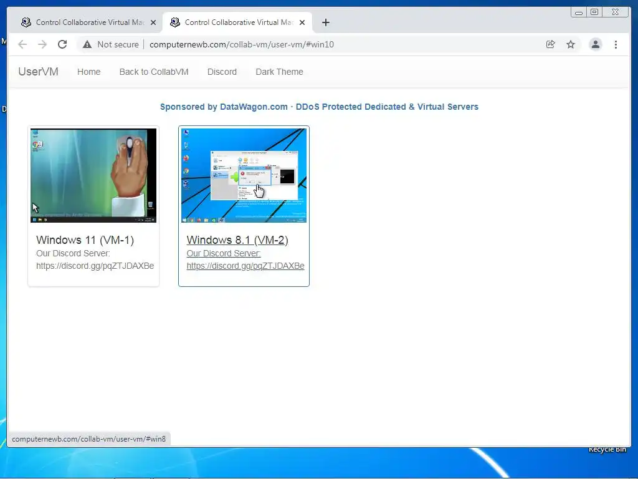Open the Home navigation item
The height and width of the screenshot is (479, 638).
pyautogui.click(x=88, y=72)
